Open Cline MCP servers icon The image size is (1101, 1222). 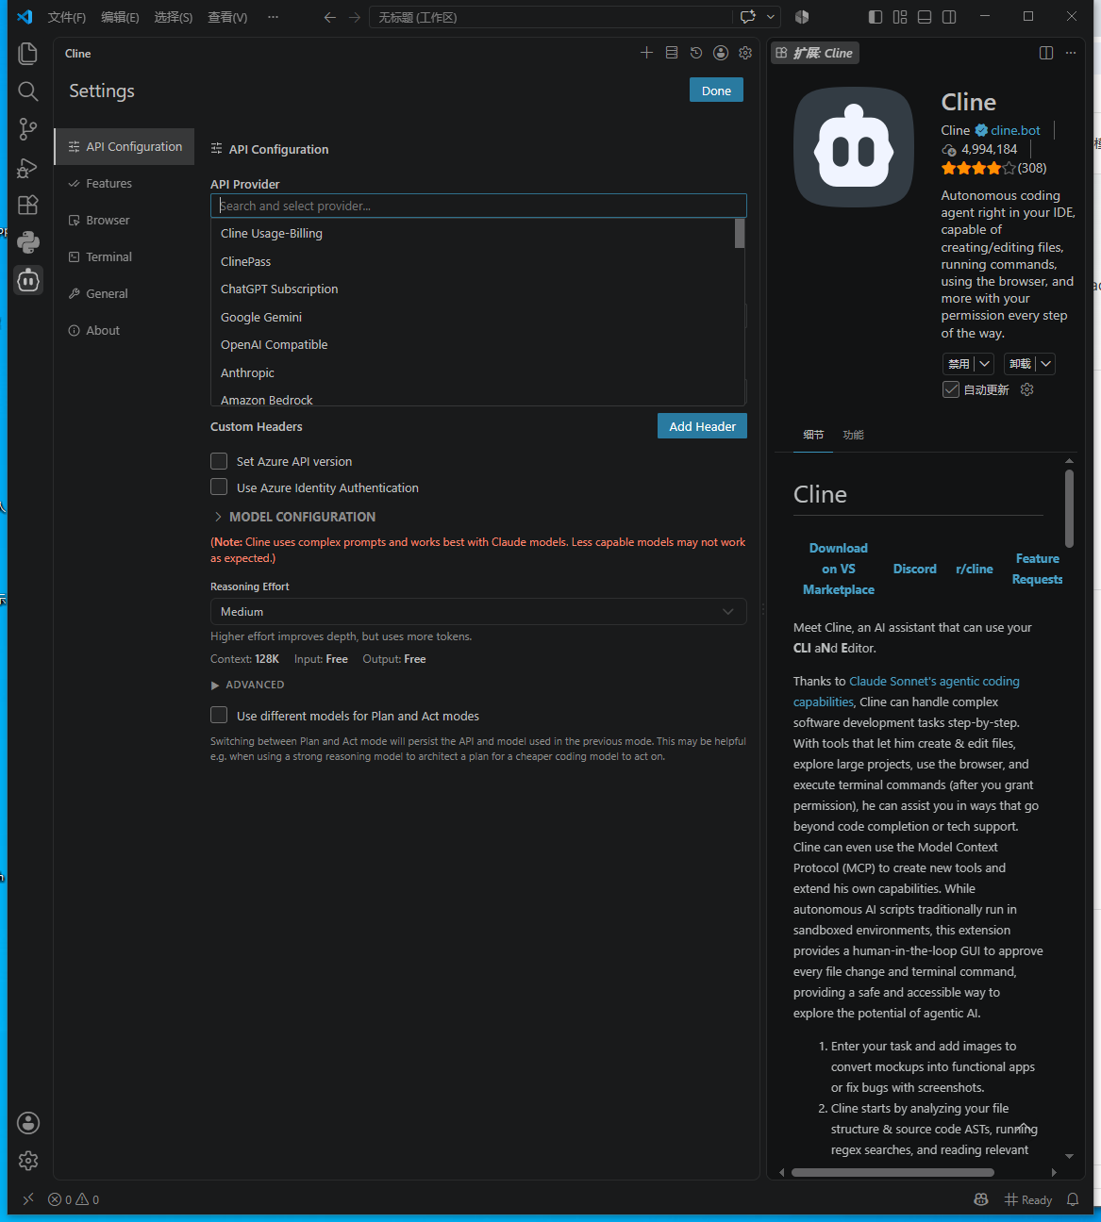click(672, 53)
